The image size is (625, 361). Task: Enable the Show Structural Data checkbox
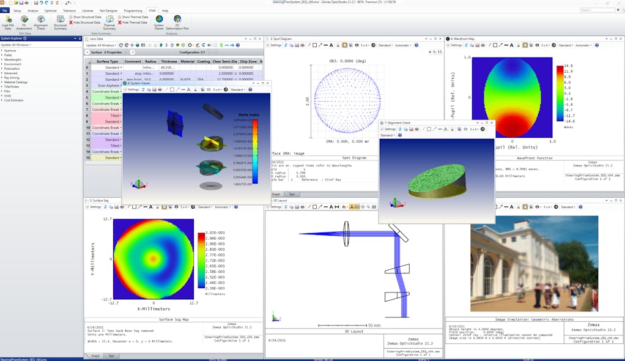coord(72,17)
